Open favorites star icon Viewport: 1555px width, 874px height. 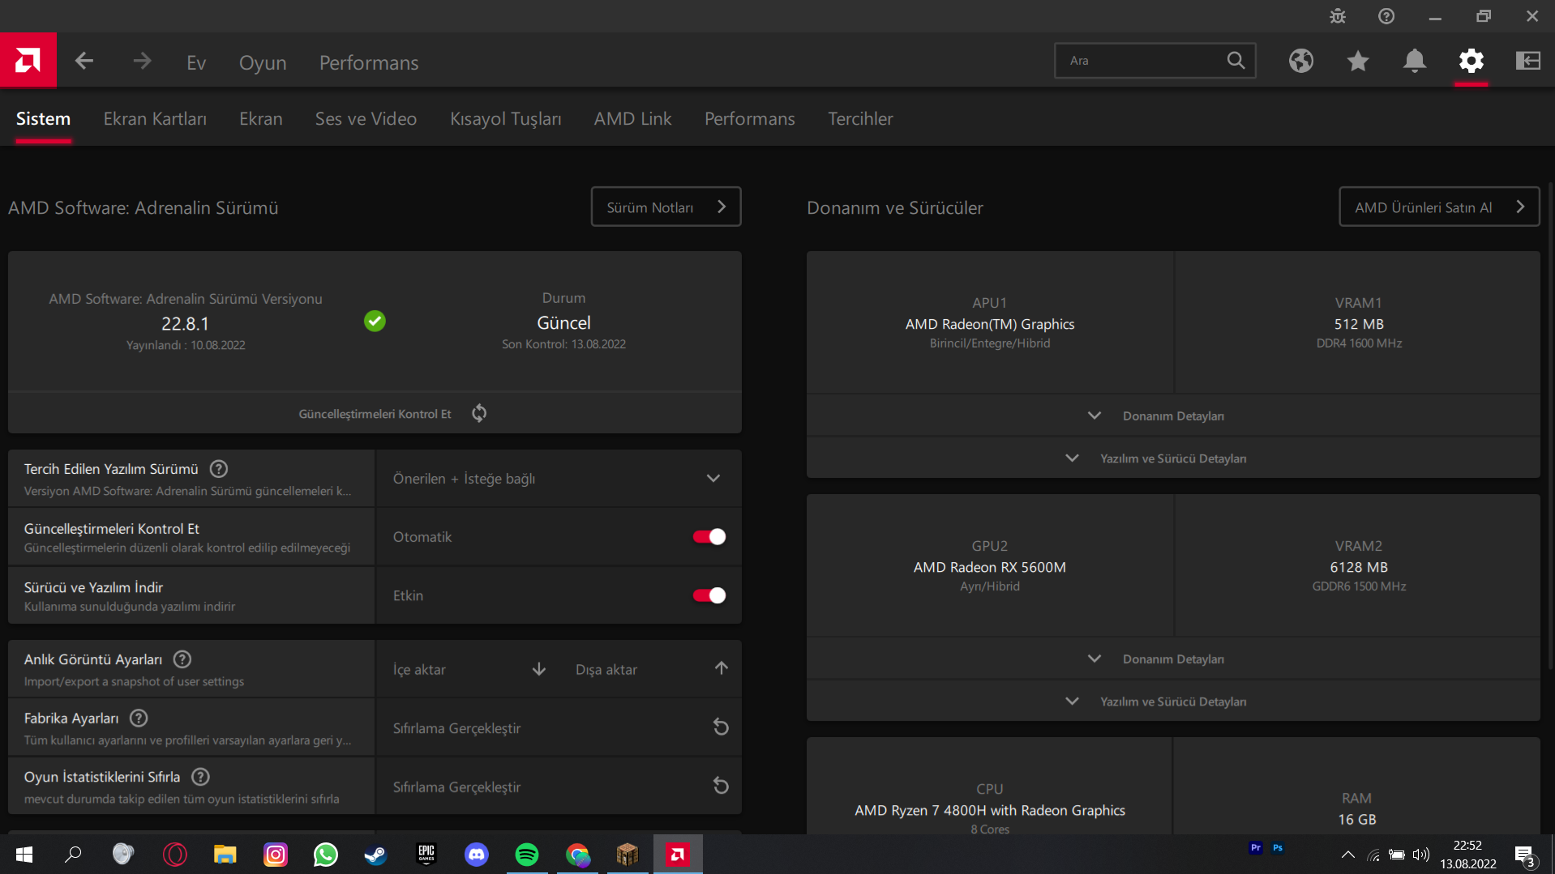[1358, 61]
